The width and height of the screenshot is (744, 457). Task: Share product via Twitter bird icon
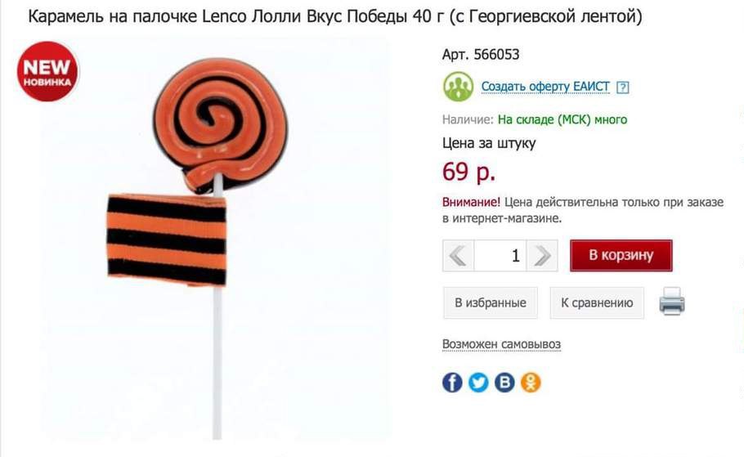(x=478, y=383)
